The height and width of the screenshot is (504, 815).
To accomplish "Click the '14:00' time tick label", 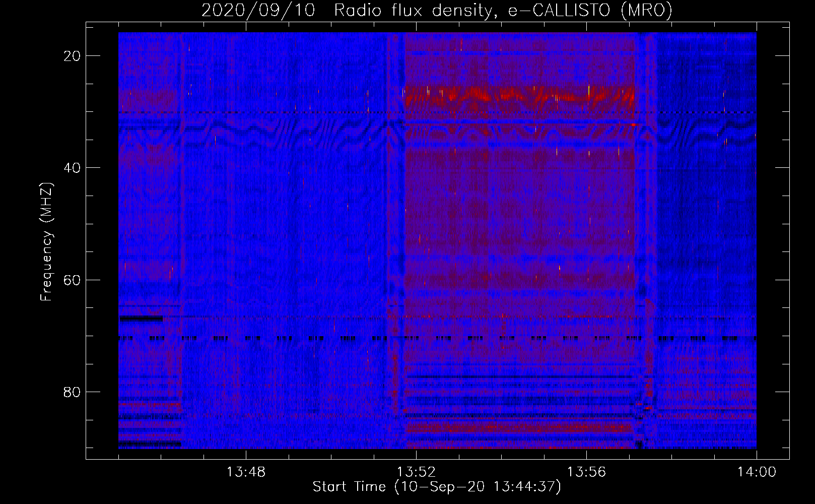I will (757, 472).
